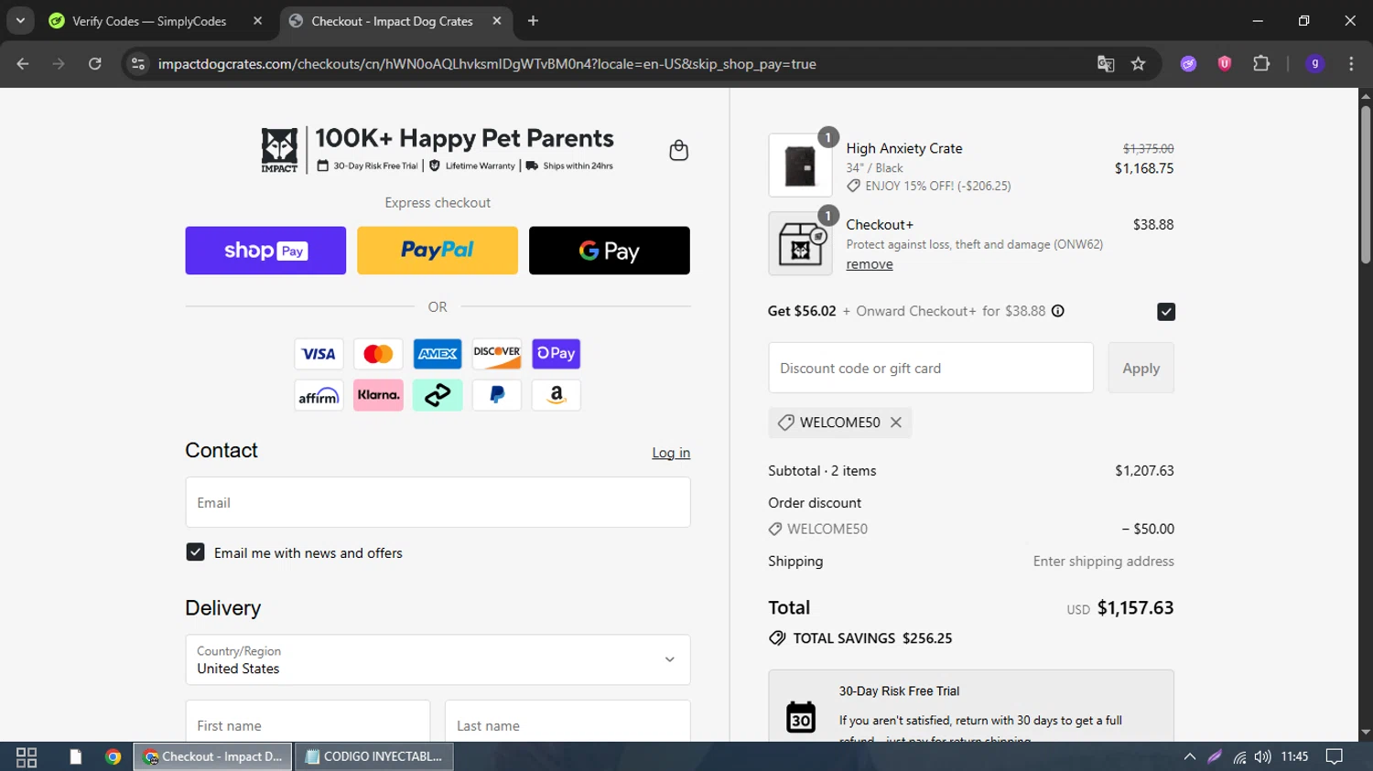Open the shopping bag cart icon
Screen dimensions: 1373x771
678,150
